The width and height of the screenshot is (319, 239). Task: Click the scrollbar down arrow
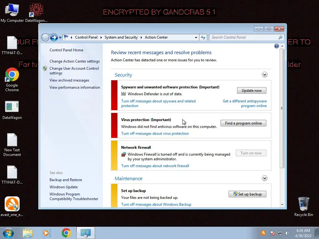click(282, 205)
